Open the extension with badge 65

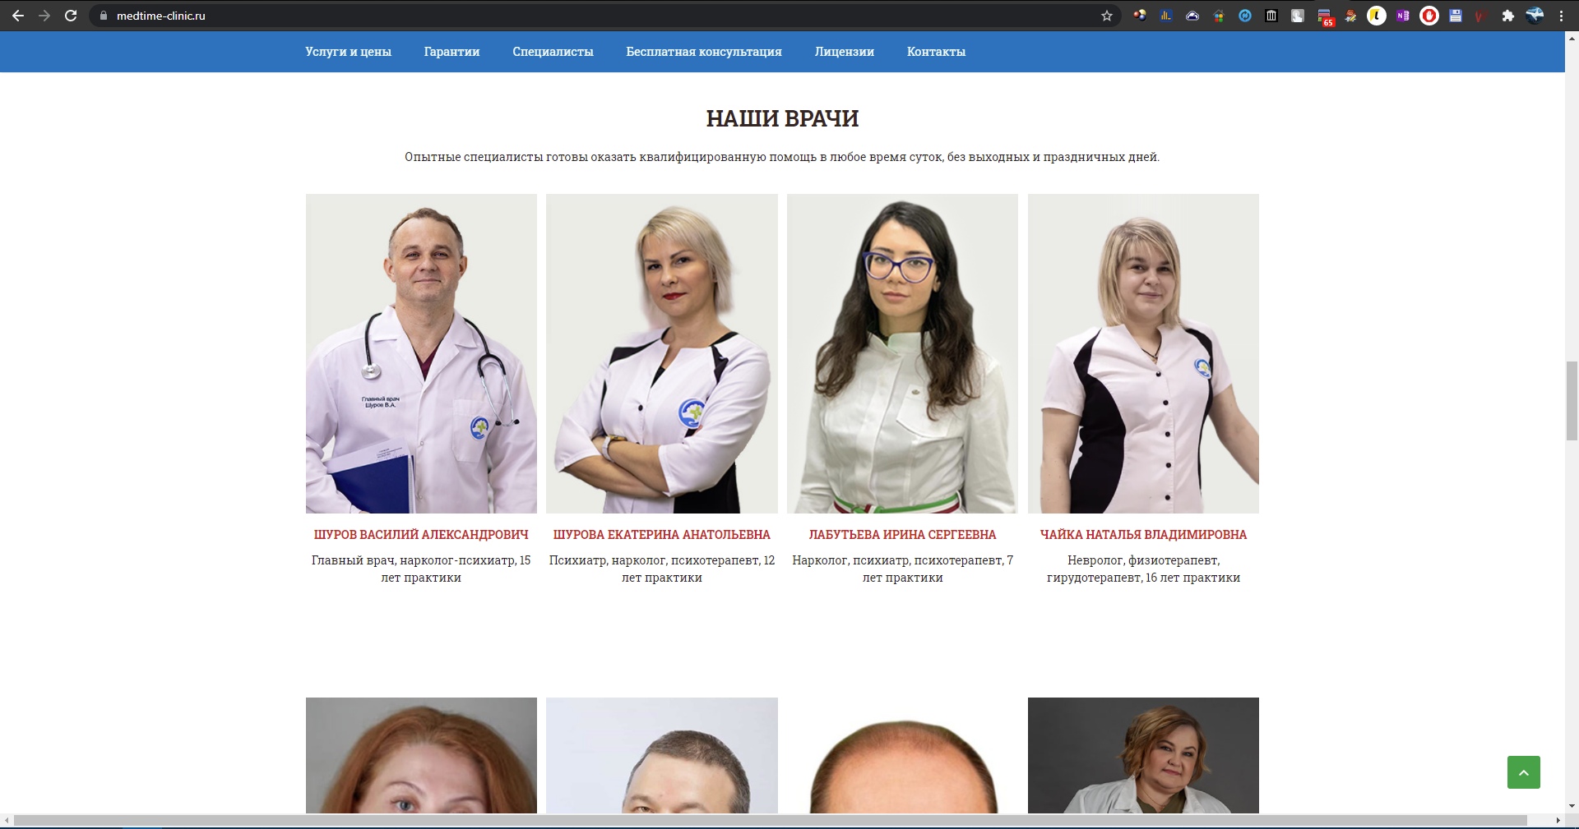(1324, 16)
